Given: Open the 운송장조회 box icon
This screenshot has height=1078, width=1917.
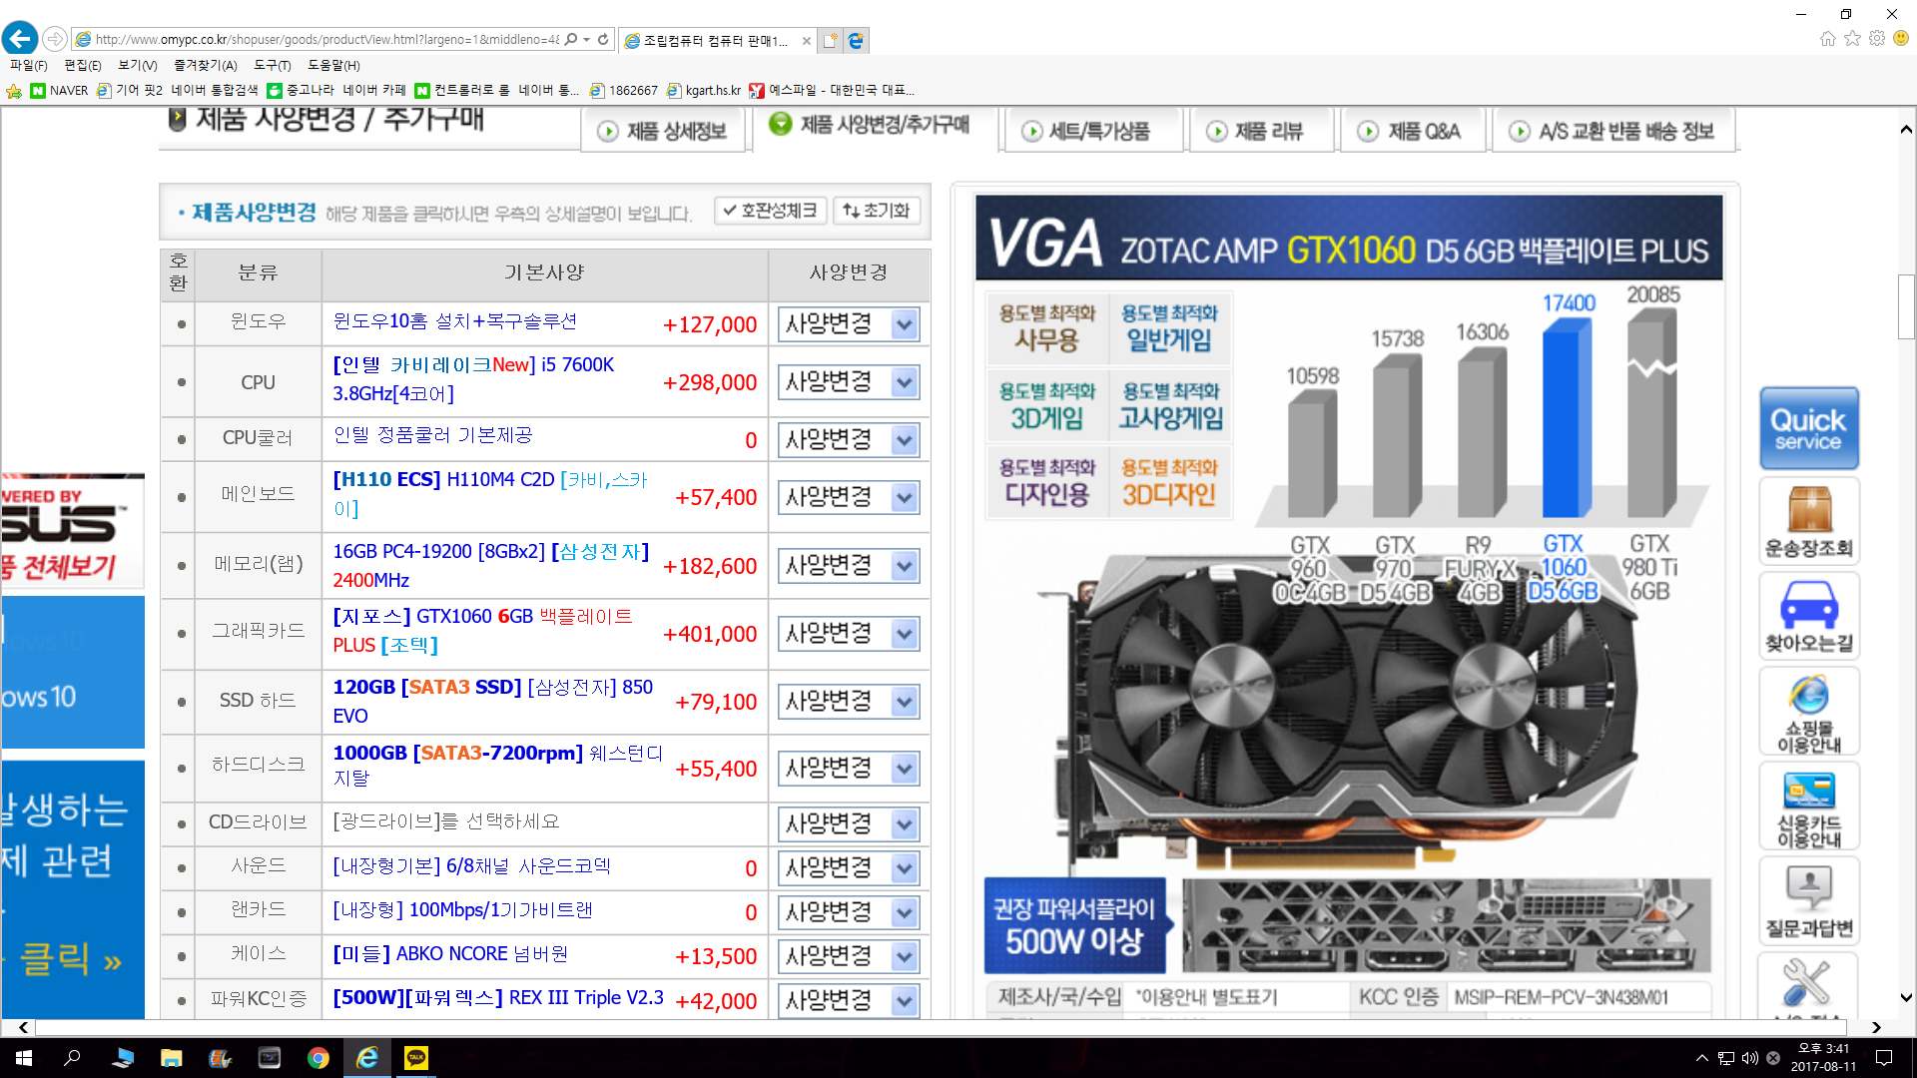Looking at the screenshot, I should pos(1808,521).
